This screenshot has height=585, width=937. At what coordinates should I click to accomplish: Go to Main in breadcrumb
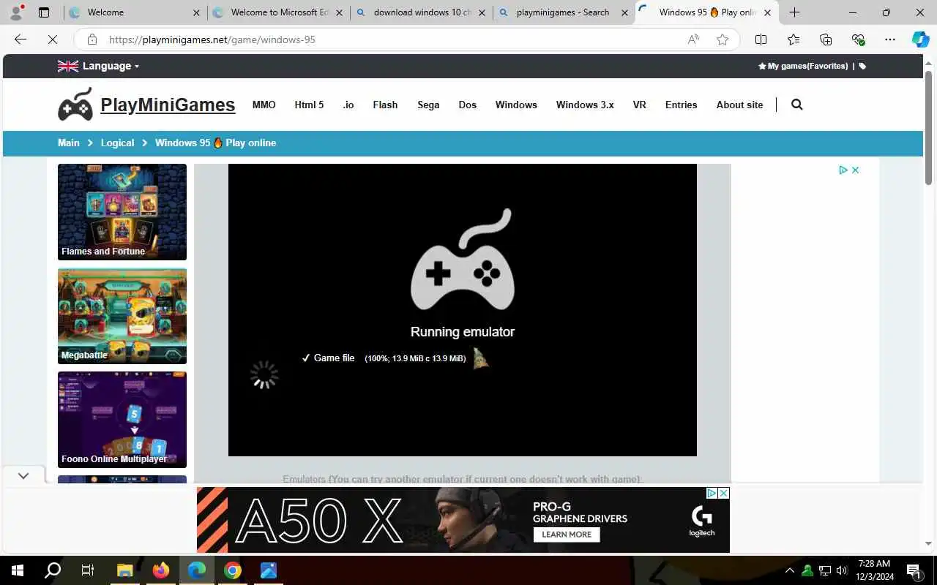click(69, 143)
